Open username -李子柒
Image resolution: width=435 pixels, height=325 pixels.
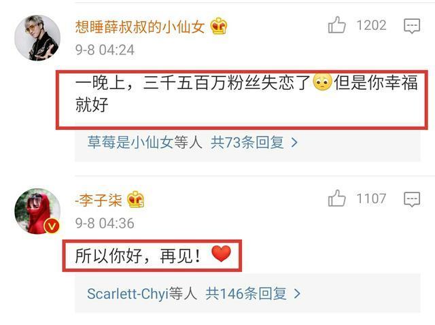(x=99, y=200)
